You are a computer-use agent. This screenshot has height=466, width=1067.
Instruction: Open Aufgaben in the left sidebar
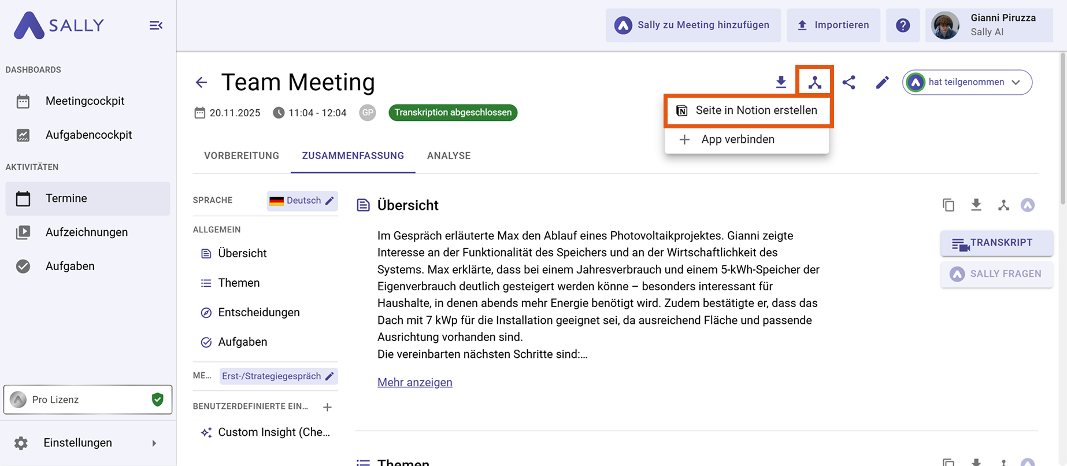coord(88,267)
